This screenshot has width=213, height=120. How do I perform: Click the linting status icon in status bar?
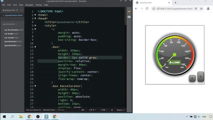(x=112, y=110)
